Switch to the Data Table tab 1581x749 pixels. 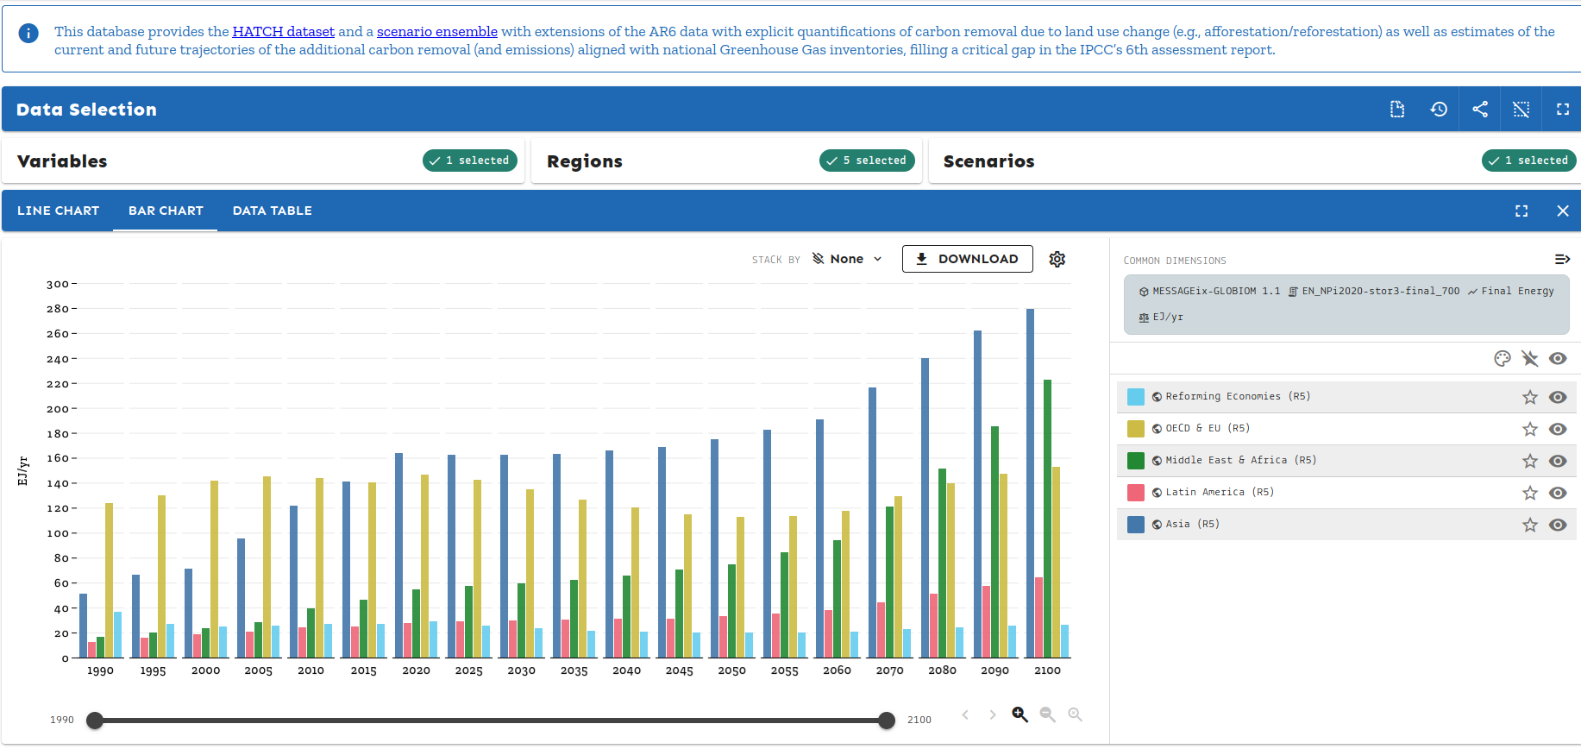(x=272, y=211)
